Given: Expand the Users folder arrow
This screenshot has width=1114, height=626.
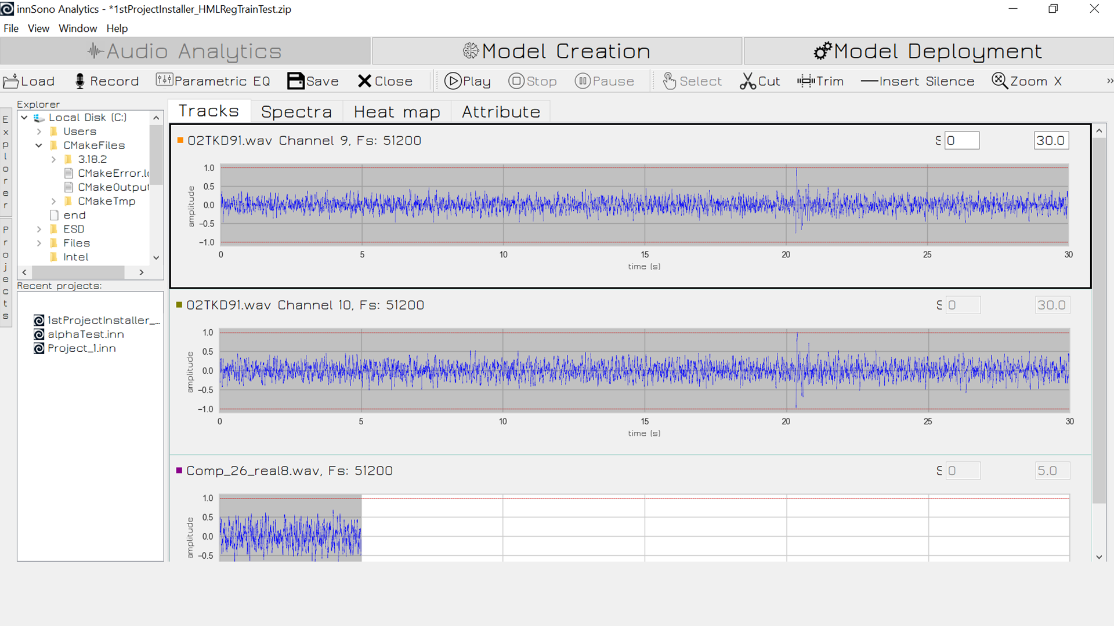Looking at the screenshot, I should point(39,132).
